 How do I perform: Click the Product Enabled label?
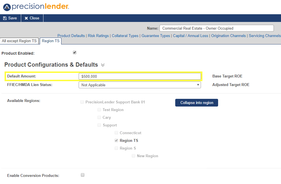pyautogui.click(x=18, y=53)
